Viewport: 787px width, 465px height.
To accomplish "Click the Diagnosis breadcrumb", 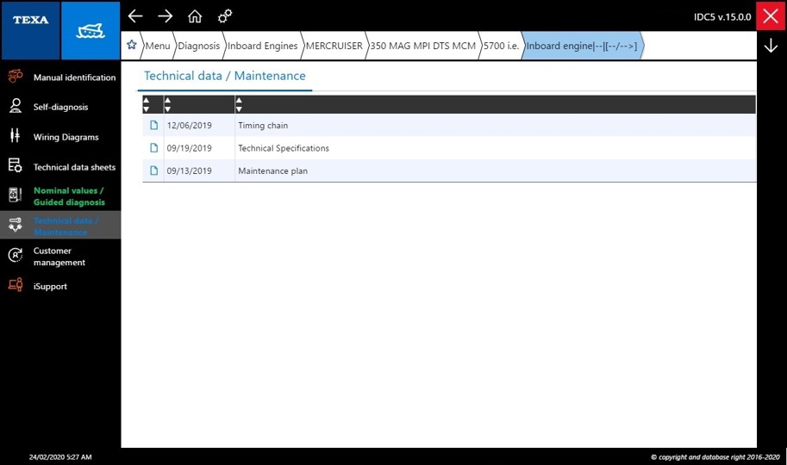I will point(199,46).
